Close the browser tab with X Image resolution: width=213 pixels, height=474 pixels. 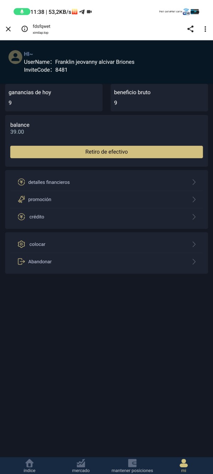[9, 29]
